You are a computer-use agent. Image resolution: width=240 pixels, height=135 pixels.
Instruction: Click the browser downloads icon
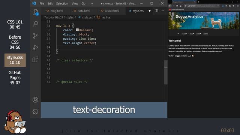pyautogui.click(x=223, y=6)
